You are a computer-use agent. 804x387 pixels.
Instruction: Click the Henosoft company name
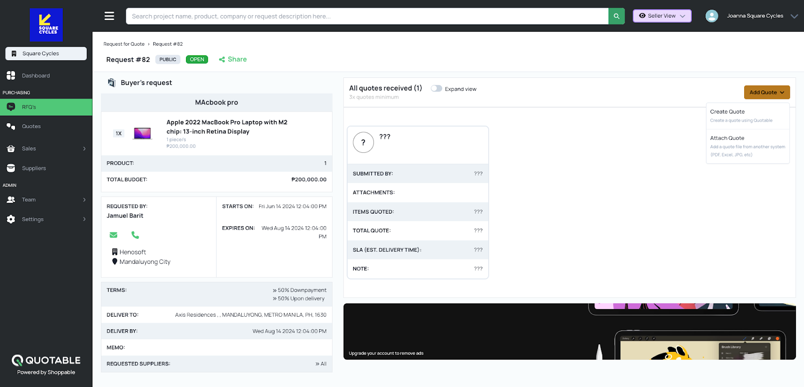pyautogui.click(x=133, y=252)
